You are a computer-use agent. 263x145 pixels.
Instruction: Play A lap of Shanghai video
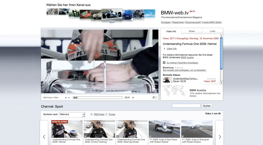pyautogui.click(x=197, y=129)
